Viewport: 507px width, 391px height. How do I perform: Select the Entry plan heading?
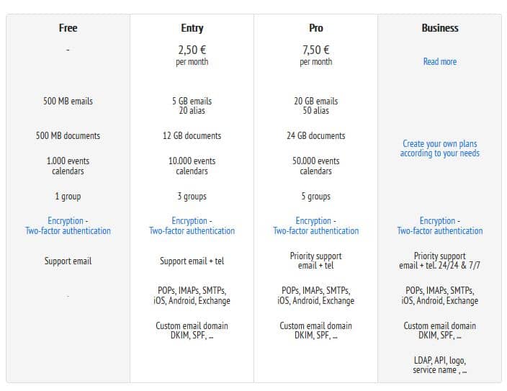point(192,28)
